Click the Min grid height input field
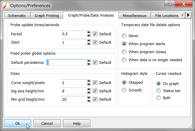 [x=74, y=100]
